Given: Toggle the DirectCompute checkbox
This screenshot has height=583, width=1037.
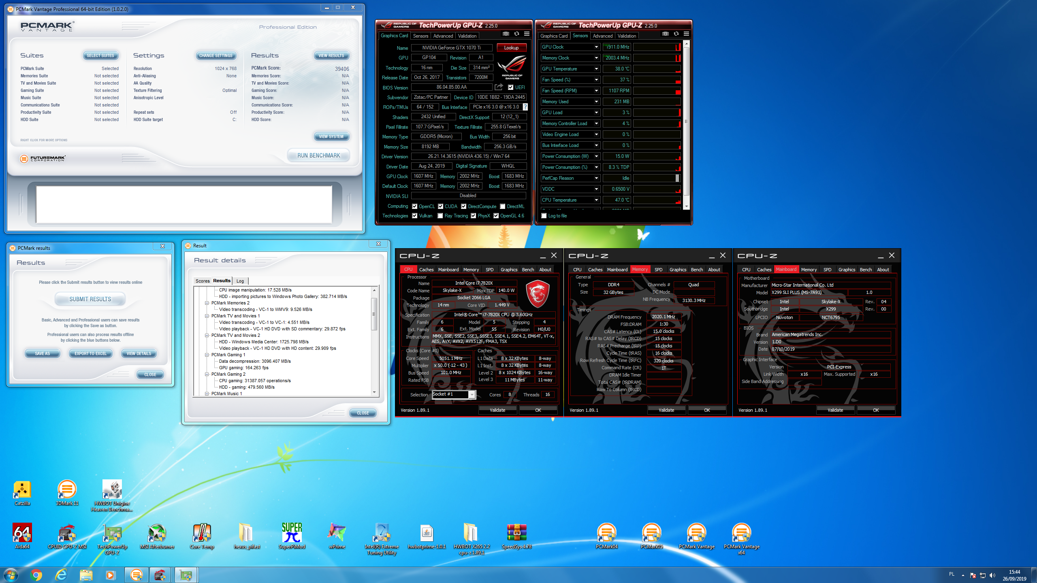Looking at the screenshot, I should 464,206.
